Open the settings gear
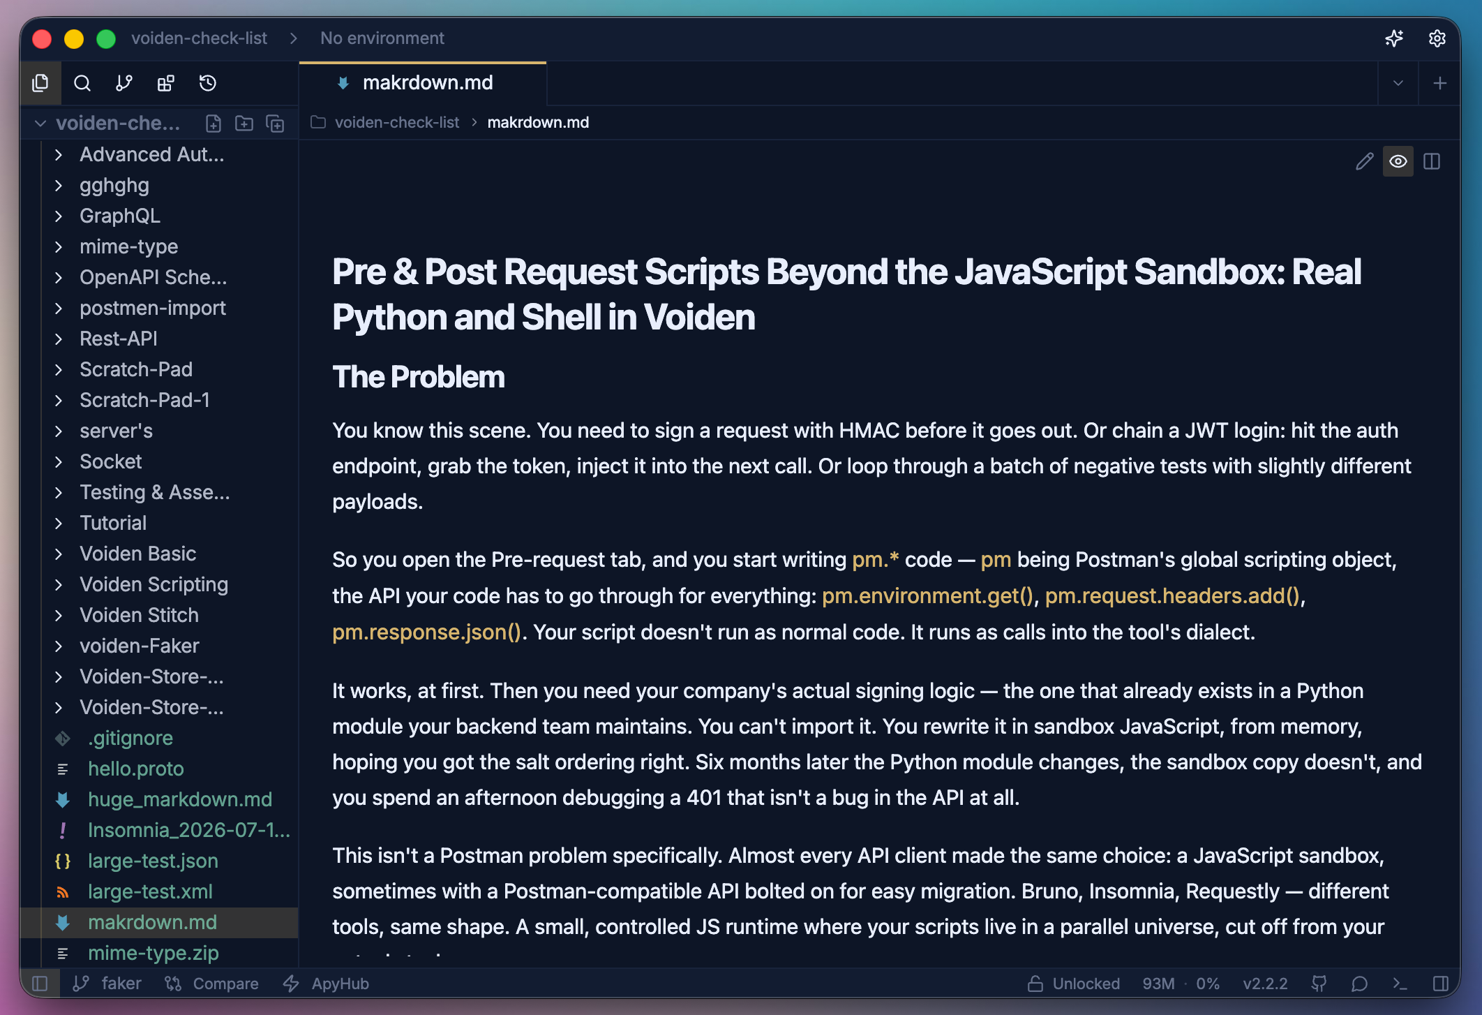 pos(1437,38)
